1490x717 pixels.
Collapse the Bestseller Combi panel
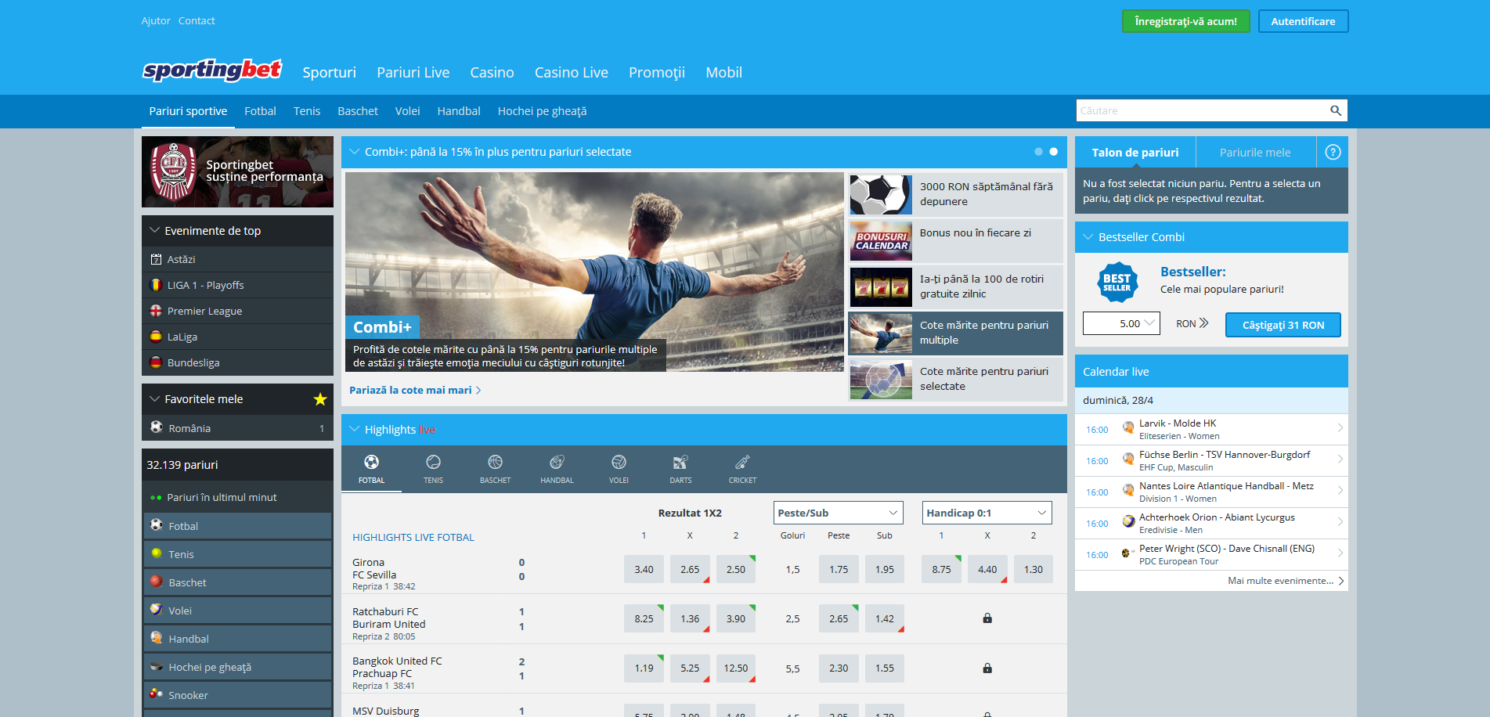coord(1088,236)
